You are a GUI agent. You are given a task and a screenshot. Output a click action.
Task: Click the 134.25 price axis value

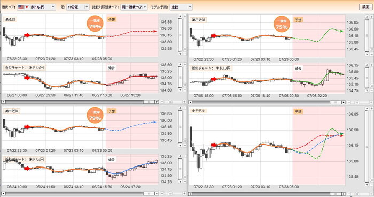(166, 181)
